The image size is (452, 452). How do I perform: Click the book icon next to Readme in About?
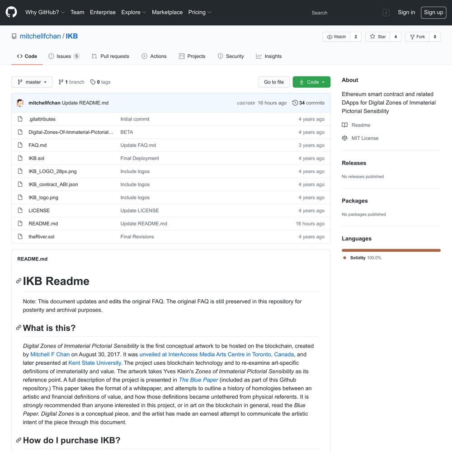point(344,125)
